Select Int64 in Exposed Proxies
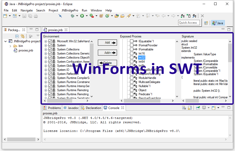The height and width of the screenshot is (151, 235). 142,62
